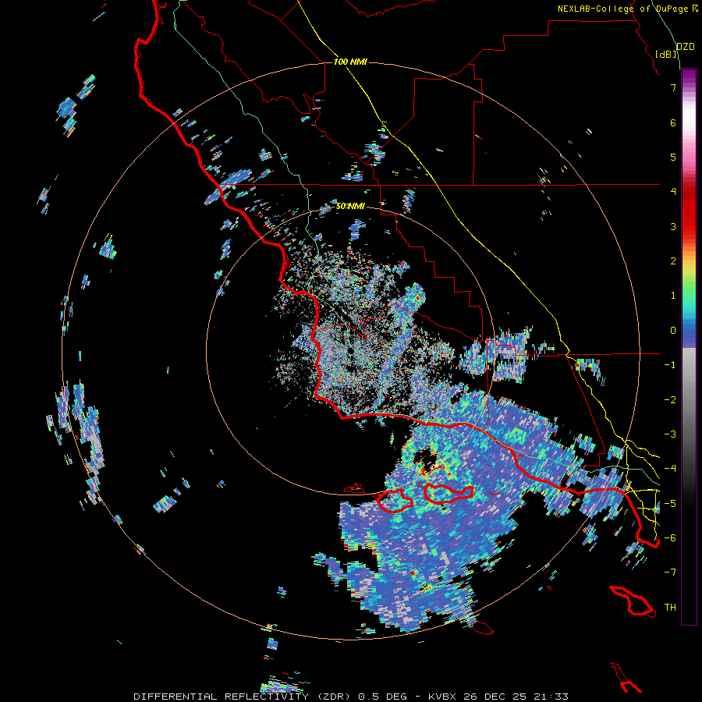Click the 21:33 timestamp in caption
The width and height of the screenshot is (702, 702).
pyautogui.click(x=551, y=697)
